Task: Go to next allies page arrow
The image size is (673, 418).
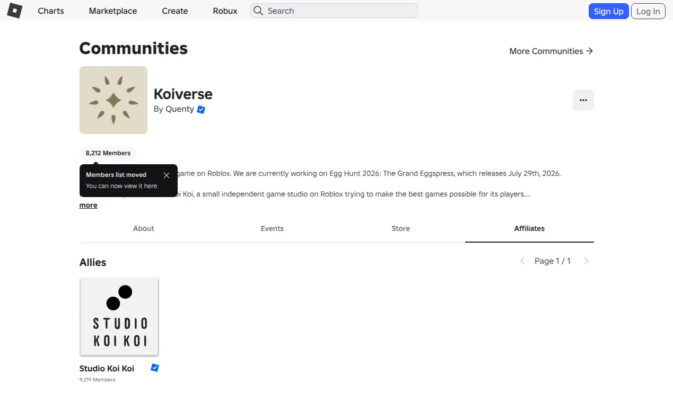Action: pos(586,261)
